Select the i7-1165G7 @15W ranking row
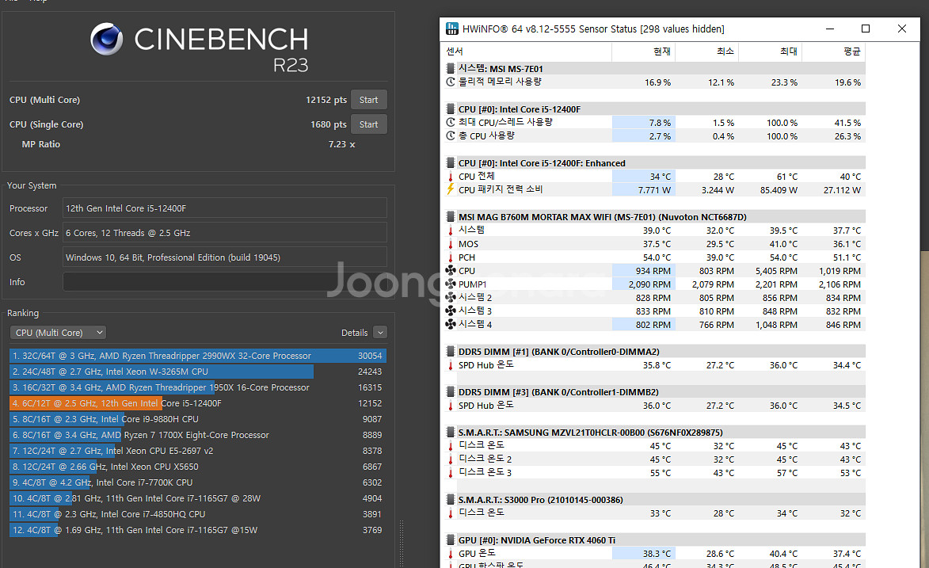929x568 pixels. pos(198,530)
